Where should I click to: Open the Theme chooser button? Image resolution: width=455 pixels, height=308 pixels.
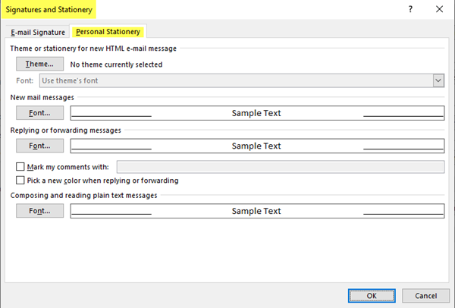tap(39, 64)
